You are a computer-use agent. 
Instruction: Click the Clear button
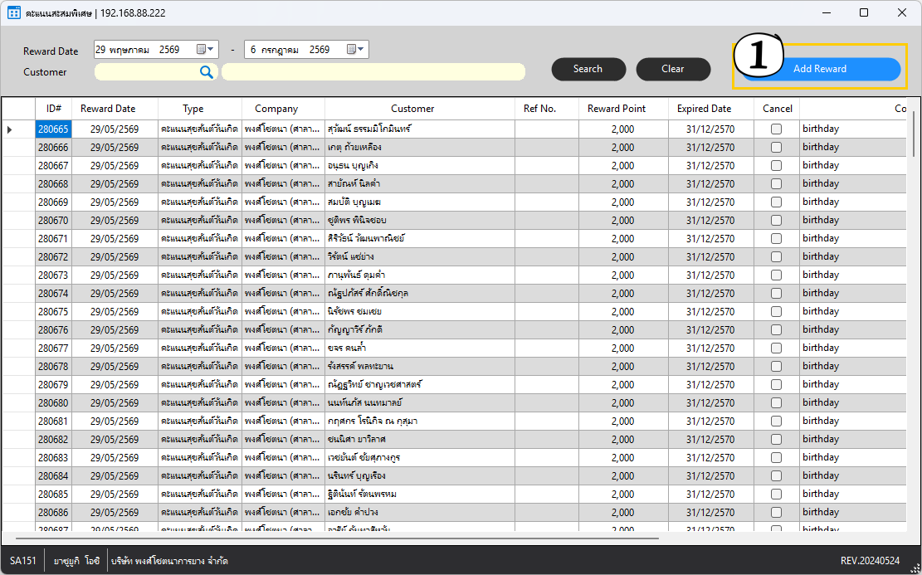click(x=673, y=69)
